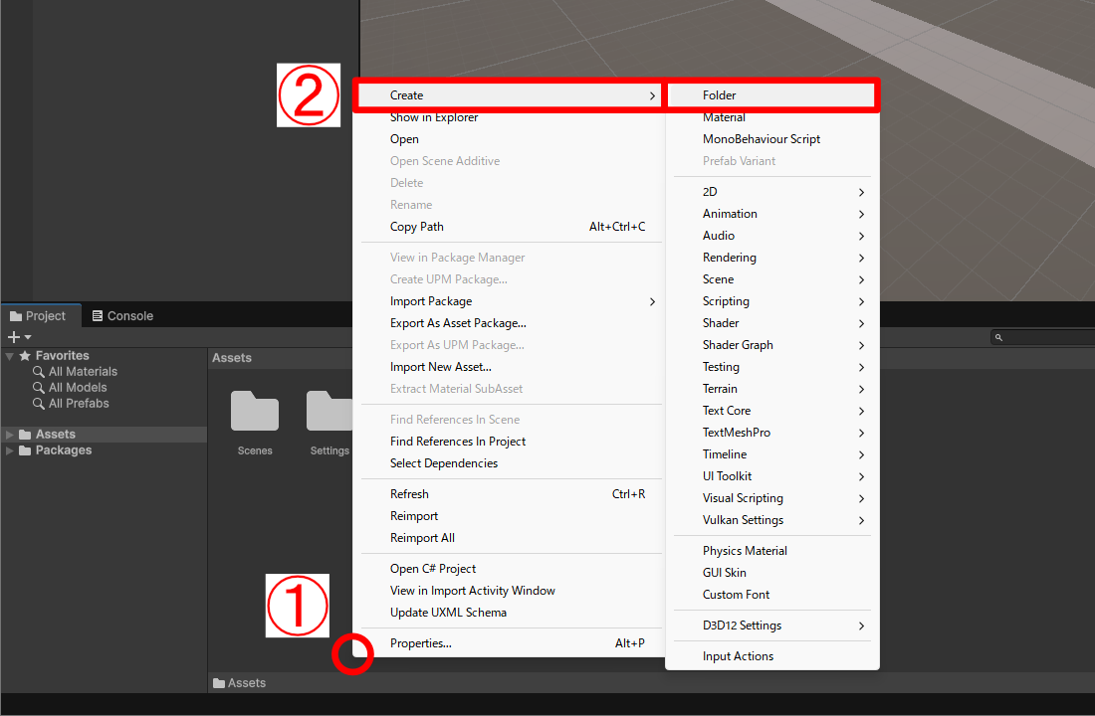Viewport: 1095px width, 716px height.
Task: Select All Models search favorite
Action: (x=78, y=388)
